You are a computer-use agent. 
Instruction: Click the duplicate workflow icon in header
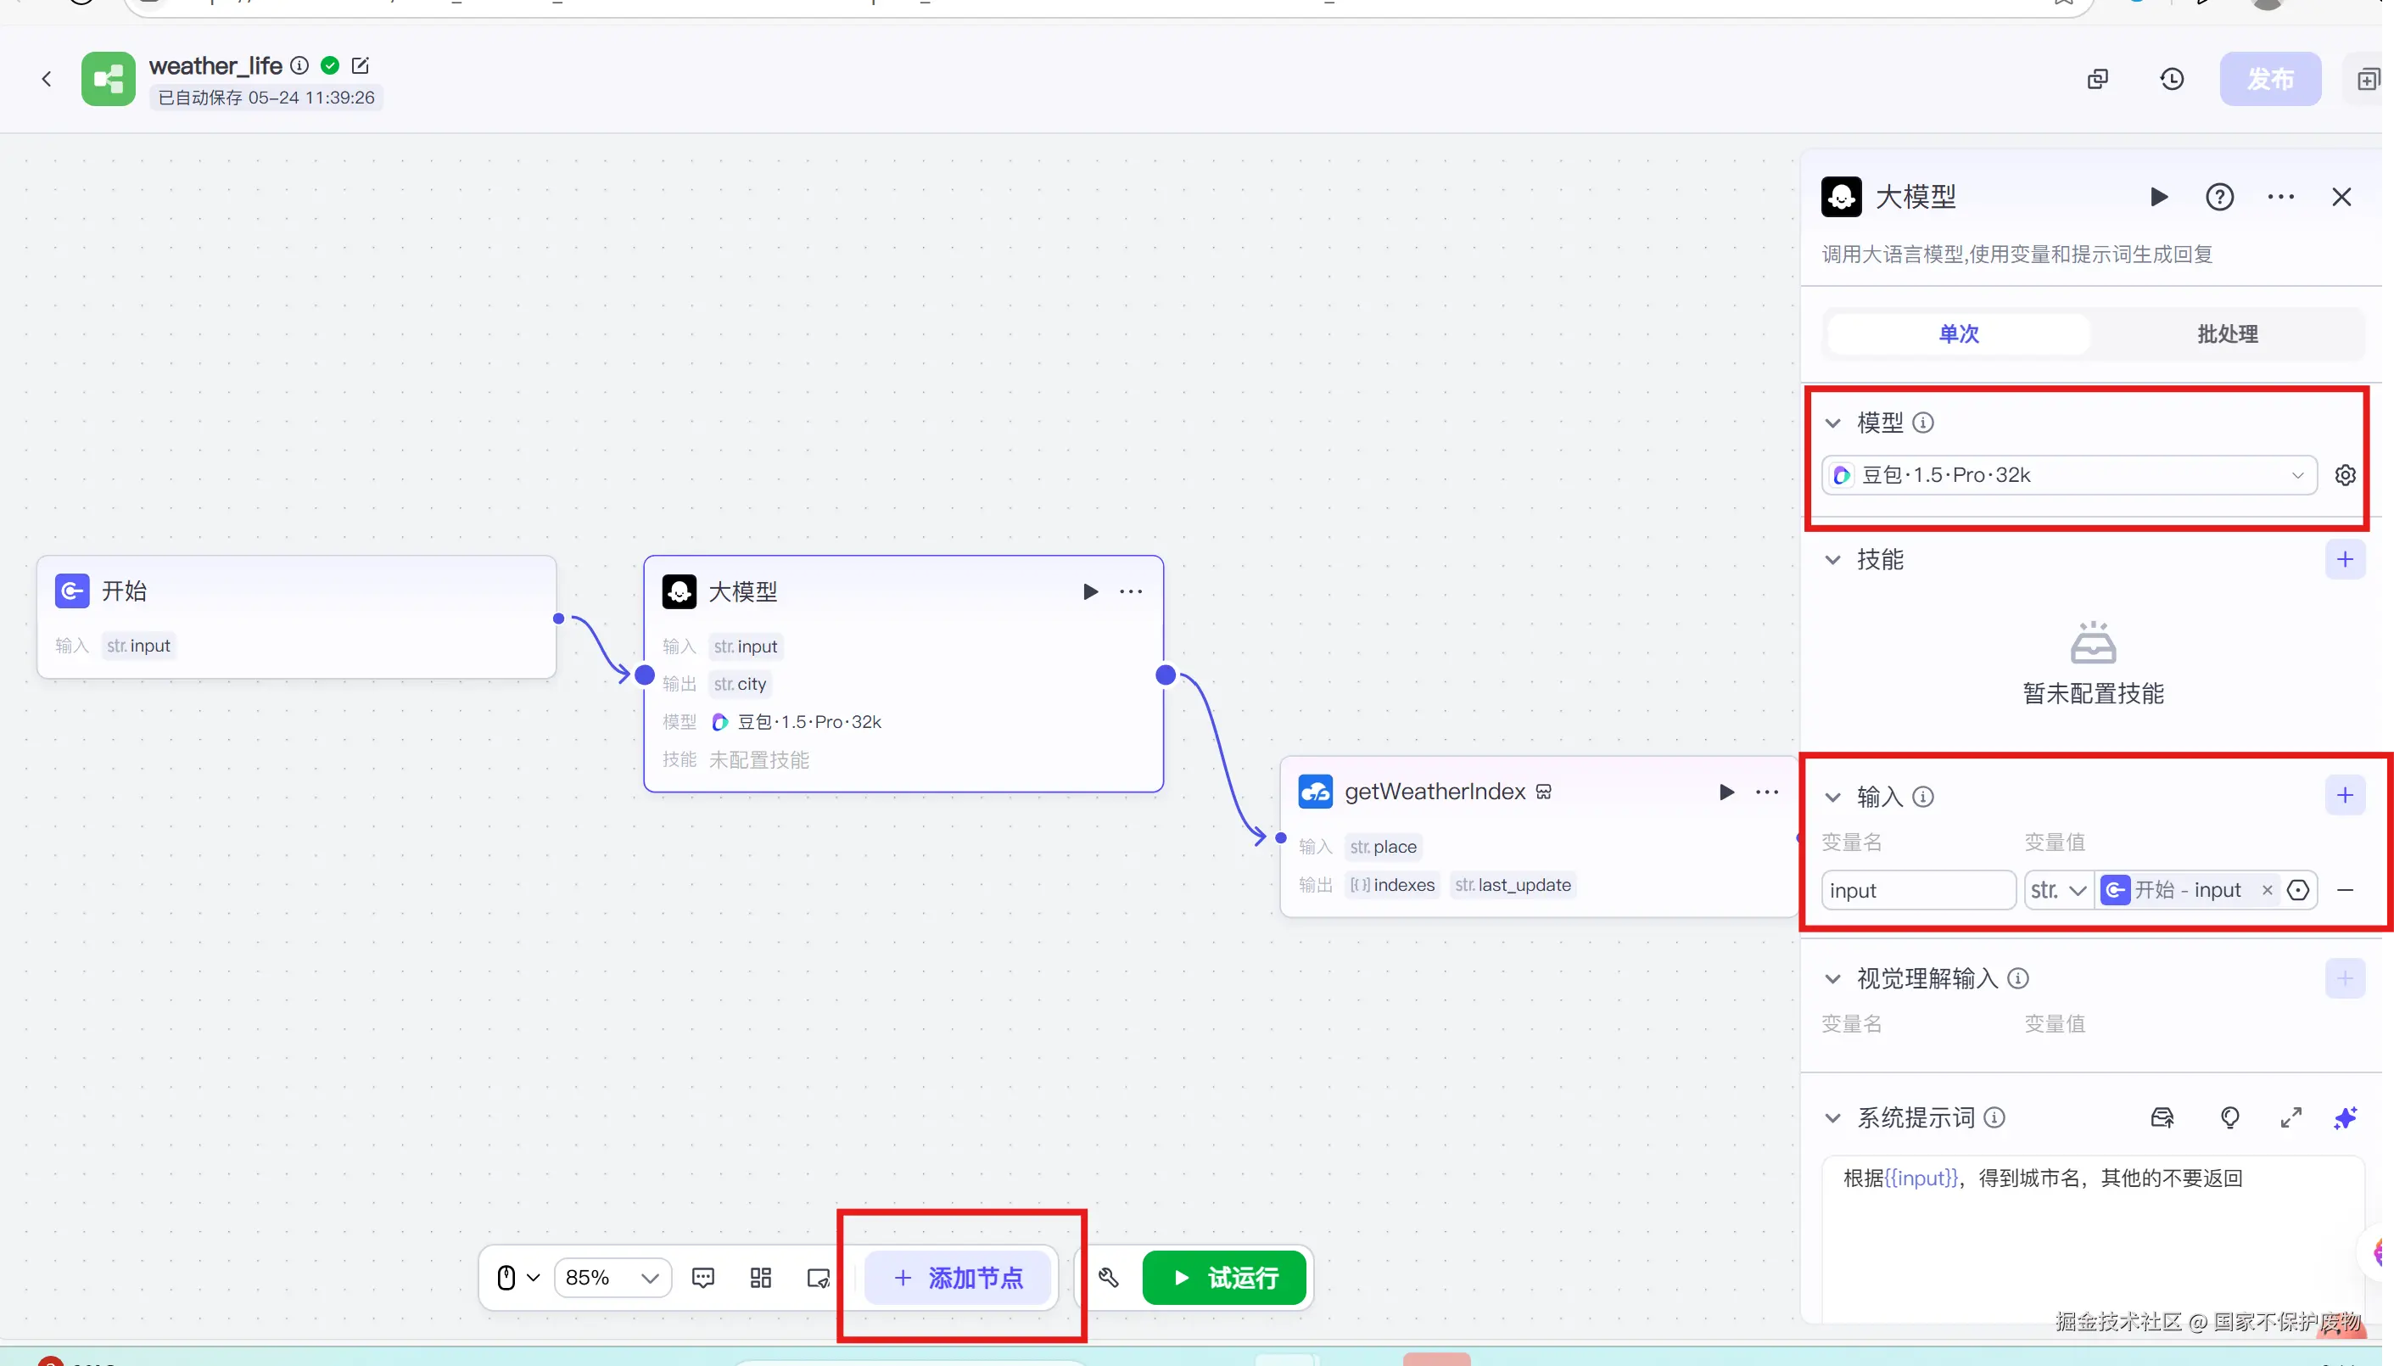(2098, 79)
